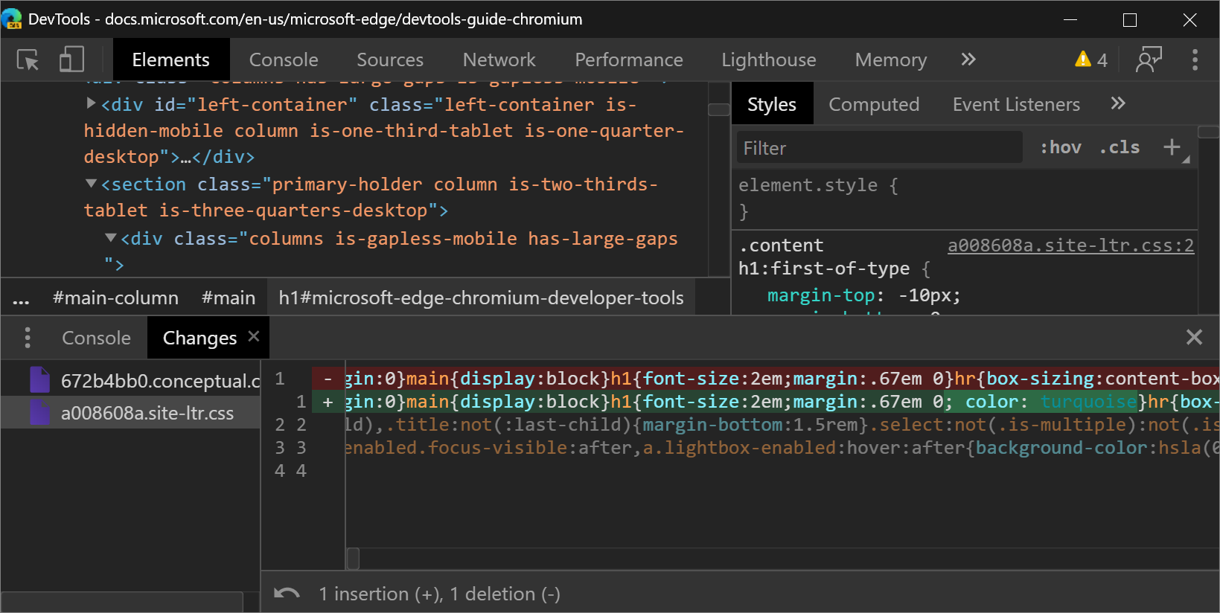Open the Computed styles tab

pos(874,104)
